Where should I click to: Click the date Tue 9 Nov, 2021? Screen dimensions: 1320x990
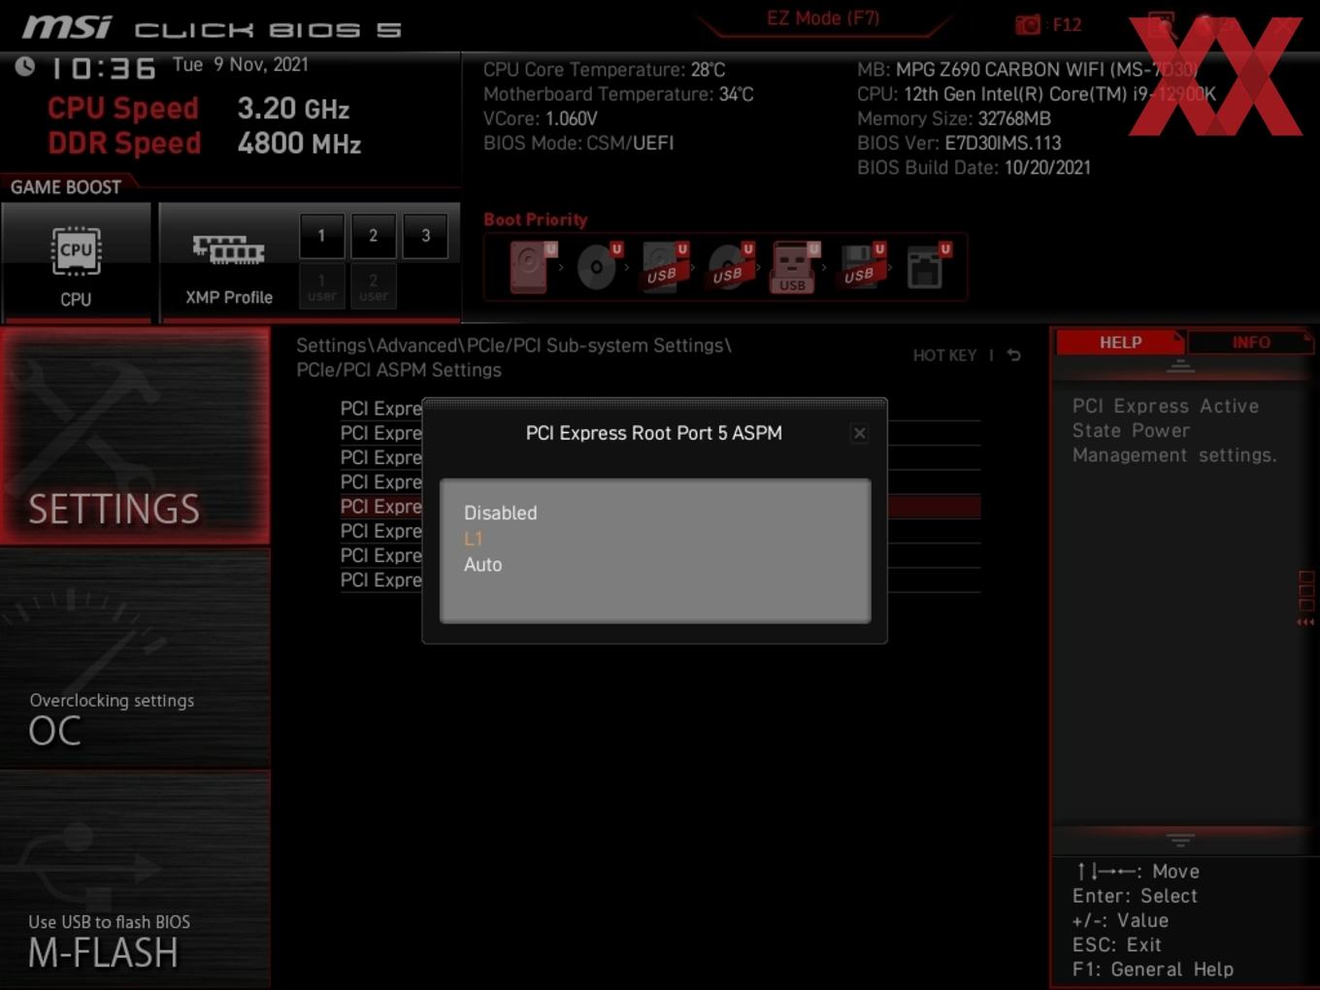[x=241, y=64]
